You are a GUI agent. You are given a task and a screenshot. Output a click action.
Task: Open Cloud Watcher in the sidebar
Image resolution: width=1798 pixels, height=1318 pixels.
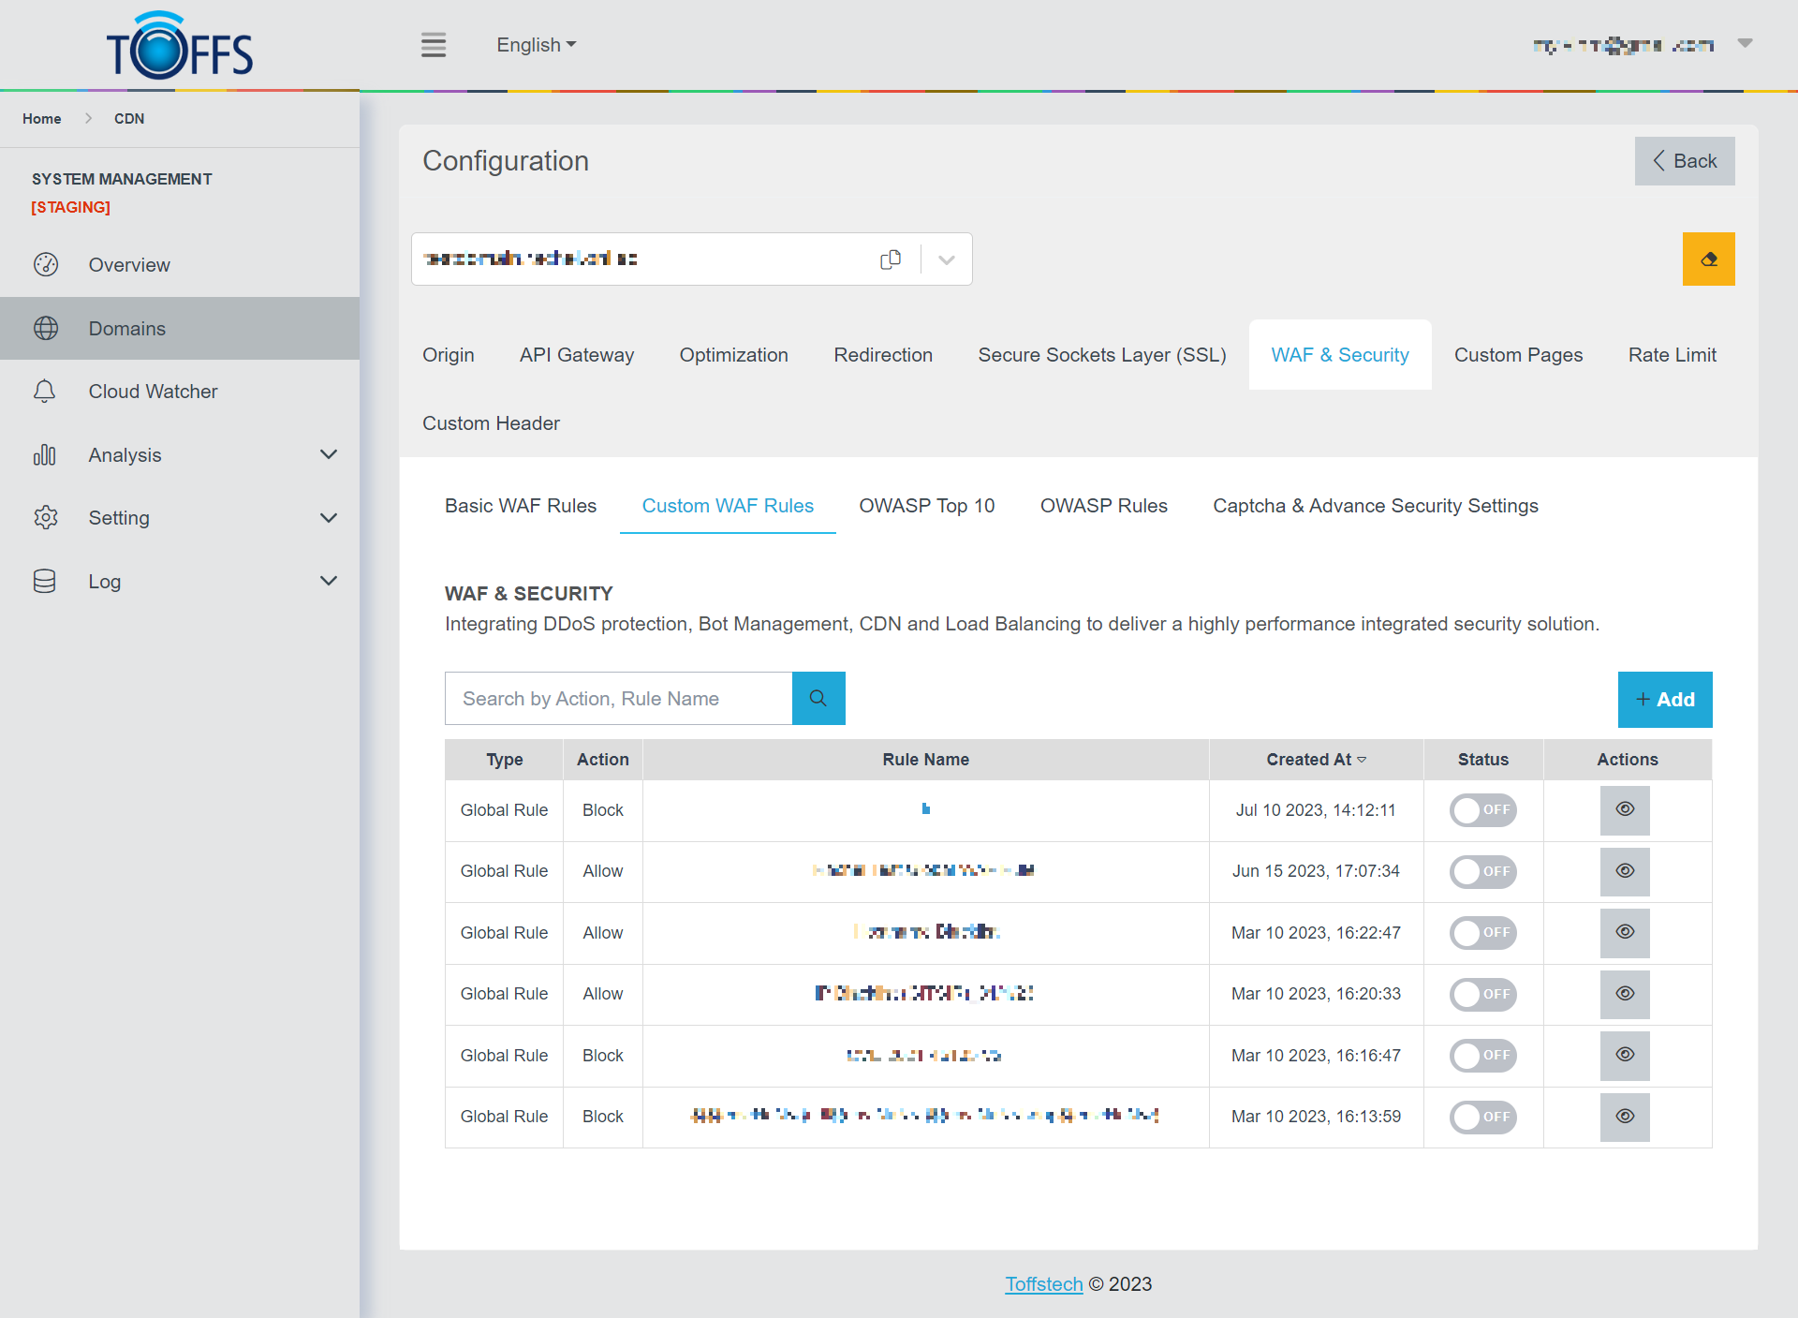point(153,392)
